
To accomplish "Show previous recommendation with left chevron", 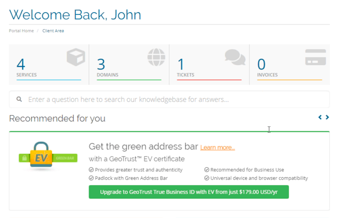I will click(x=320, y=117).
